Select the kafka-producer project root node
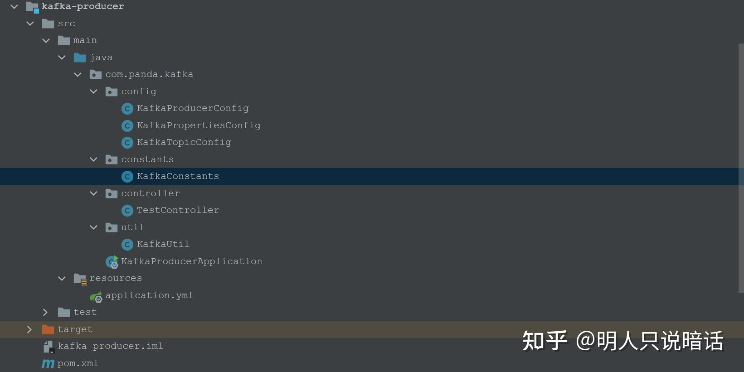Image resolution: width=744 pixels, height=372 pixels. click(82, 6)
